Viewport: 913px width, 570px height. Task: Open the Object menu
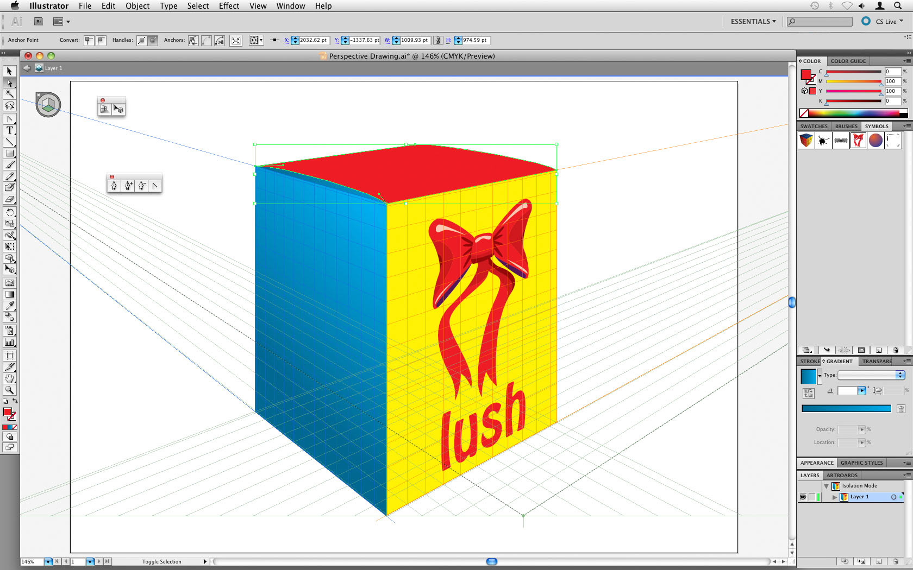(137, 6)
